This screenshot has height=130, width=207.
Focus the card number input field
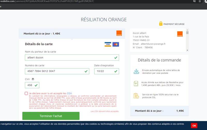point(57,71)
